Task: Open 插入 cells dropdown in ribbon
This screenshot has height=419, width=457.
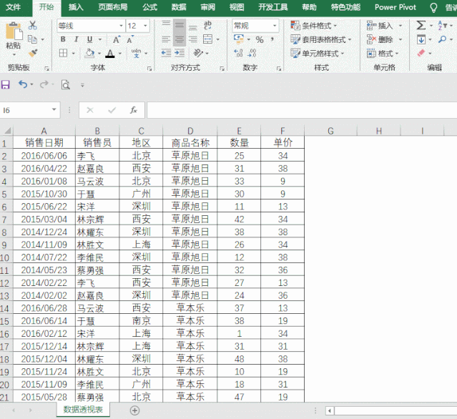Action: 401,26
